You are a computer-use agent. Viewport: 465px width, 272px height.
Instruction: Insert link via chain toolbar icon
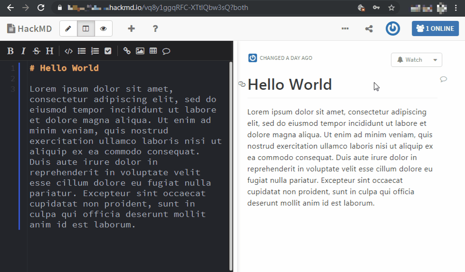click(127, 51)
